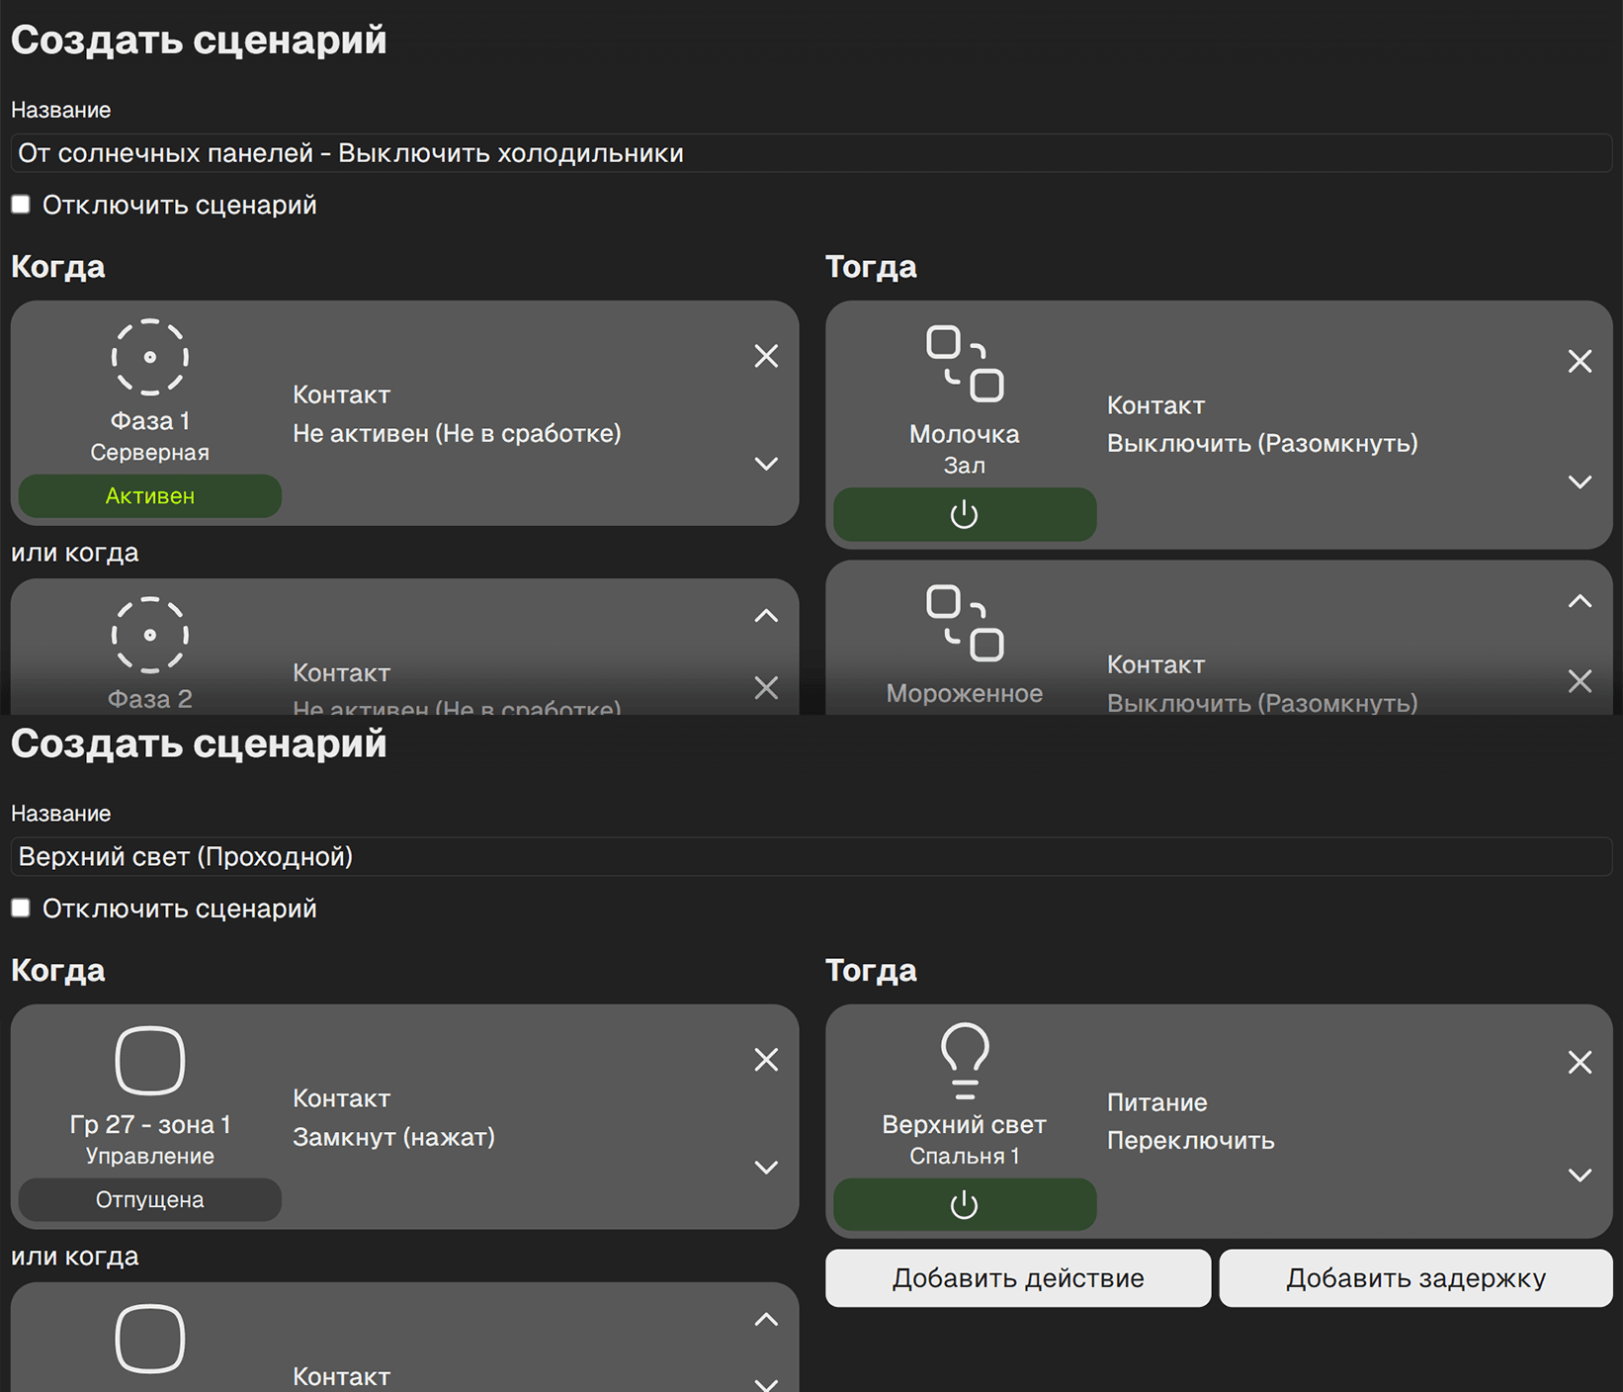Click the Гр 27 - зона 1 button icon
Screen dimensions: 1623x1392
[x=149, y=1061]
